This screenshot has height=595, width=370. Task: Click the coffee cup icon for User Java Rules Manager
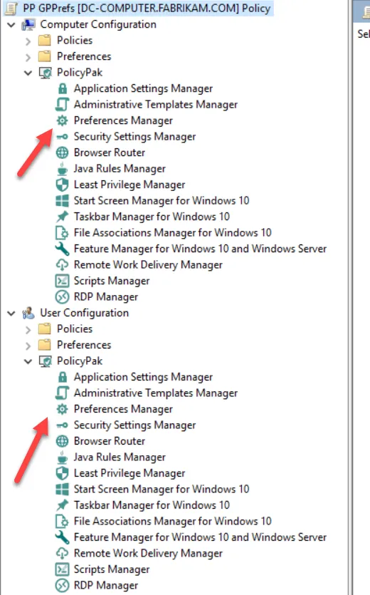[62, 457]
